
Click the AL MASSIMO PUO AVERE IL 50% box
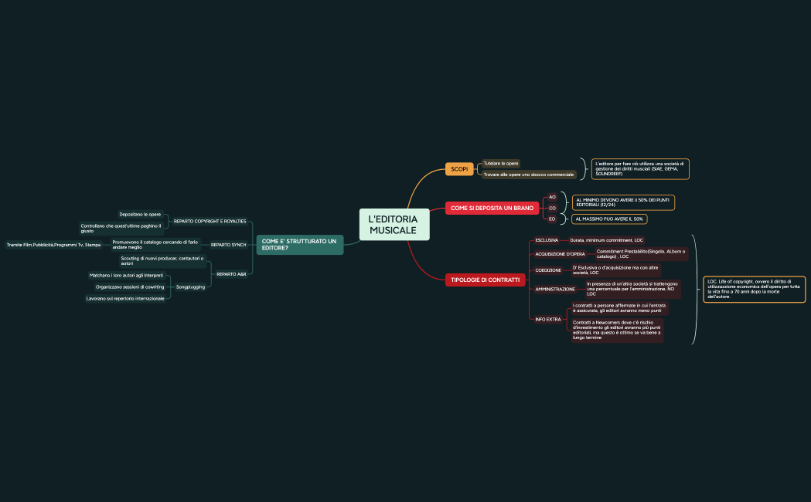pyautogui.click(x=609, y=219)
